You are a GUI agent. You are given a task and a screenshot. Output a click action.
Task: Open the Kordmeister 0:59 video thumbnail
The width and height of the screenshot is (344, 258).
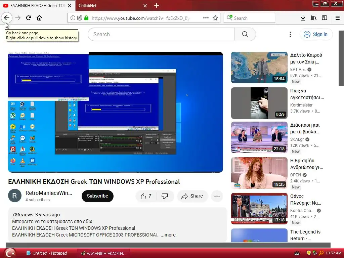coord(259,103)
